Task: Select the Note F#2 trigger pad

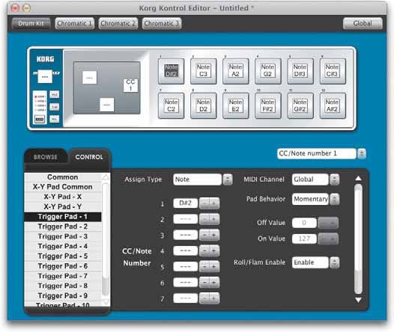Action: click(x=267, y=106)
